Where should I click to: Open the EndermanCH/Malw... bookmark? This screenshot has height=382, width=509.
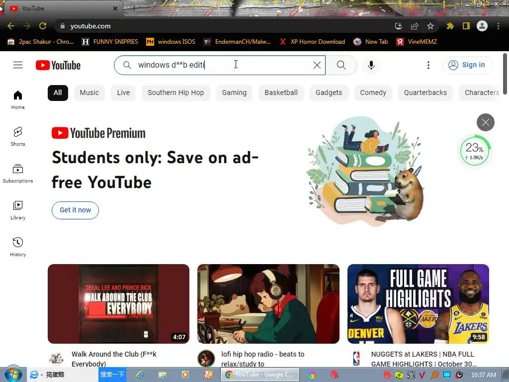coord(237,42)
